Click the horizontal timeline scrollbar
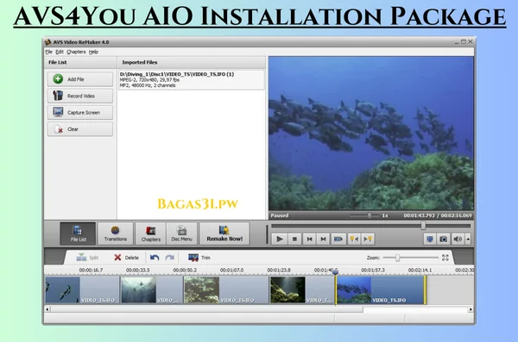Image resolution: width=518 pixels, height=342 pixels. coord(207,309)
